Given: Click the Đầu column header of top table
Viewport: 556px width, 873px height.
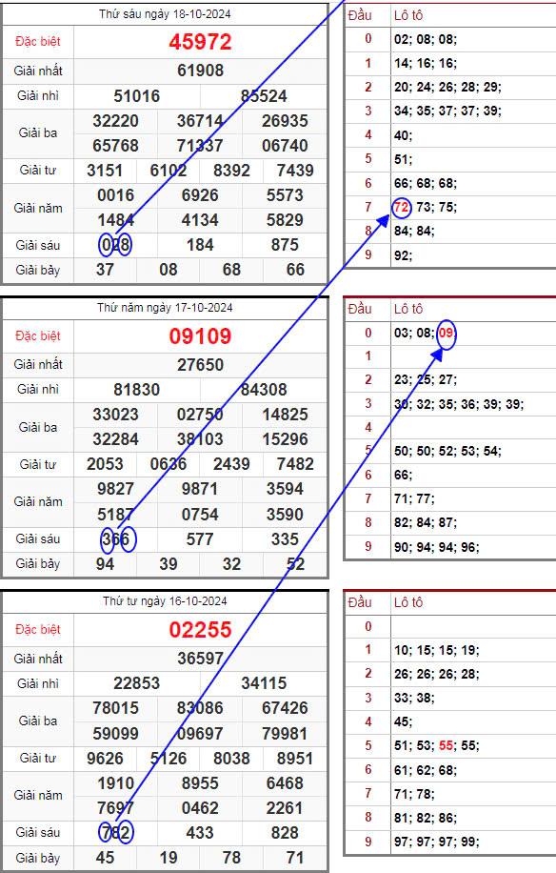Looking at the screenshot, I should click(360, 15).
